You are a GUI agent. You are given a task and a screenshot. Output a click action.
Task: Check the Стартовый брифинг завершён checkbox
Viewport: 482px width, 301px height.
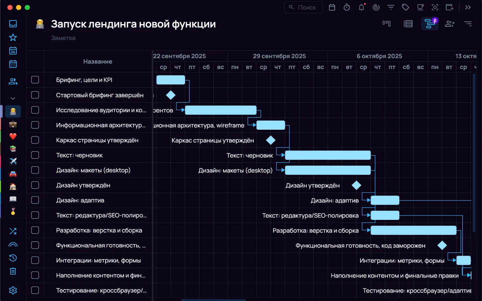(x=35, y=95)
